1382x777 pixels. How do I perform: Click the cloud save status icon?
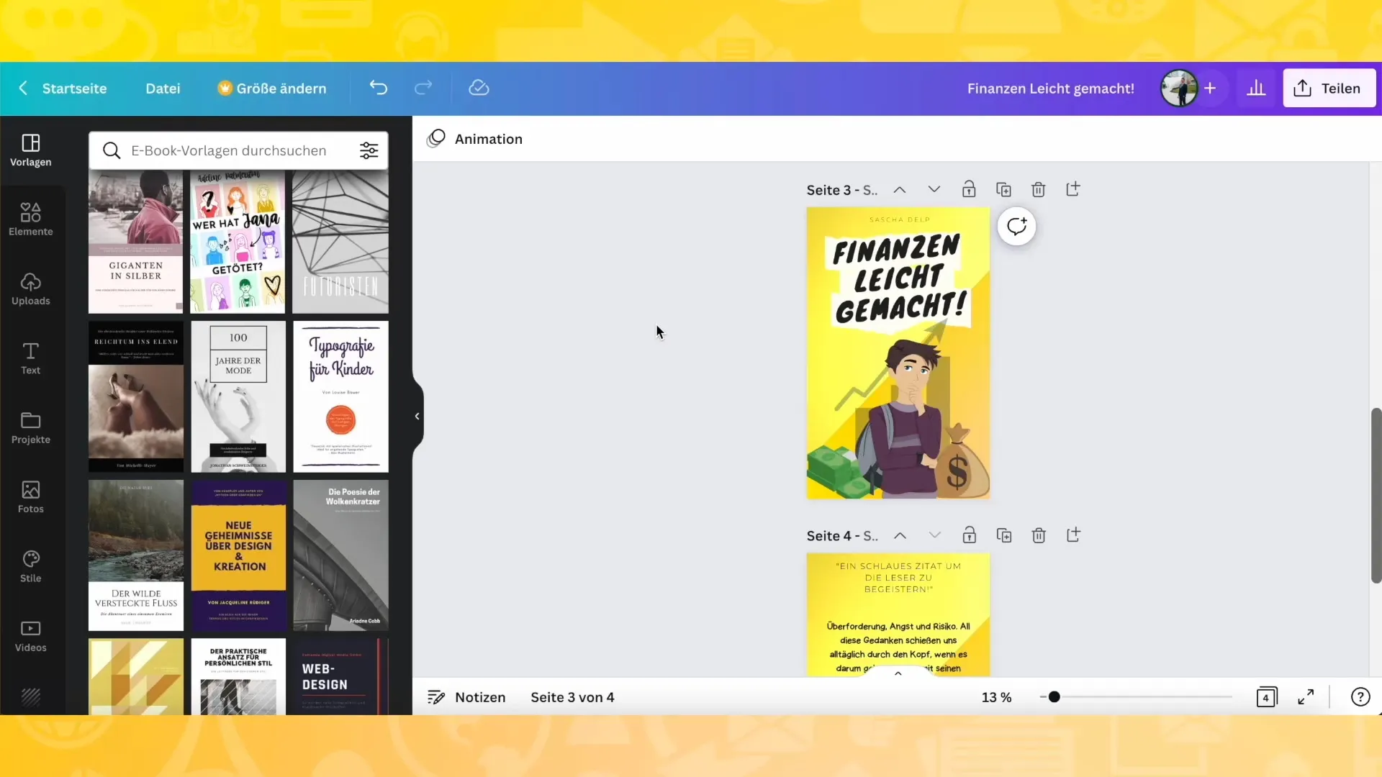click(x=479, y=87)
